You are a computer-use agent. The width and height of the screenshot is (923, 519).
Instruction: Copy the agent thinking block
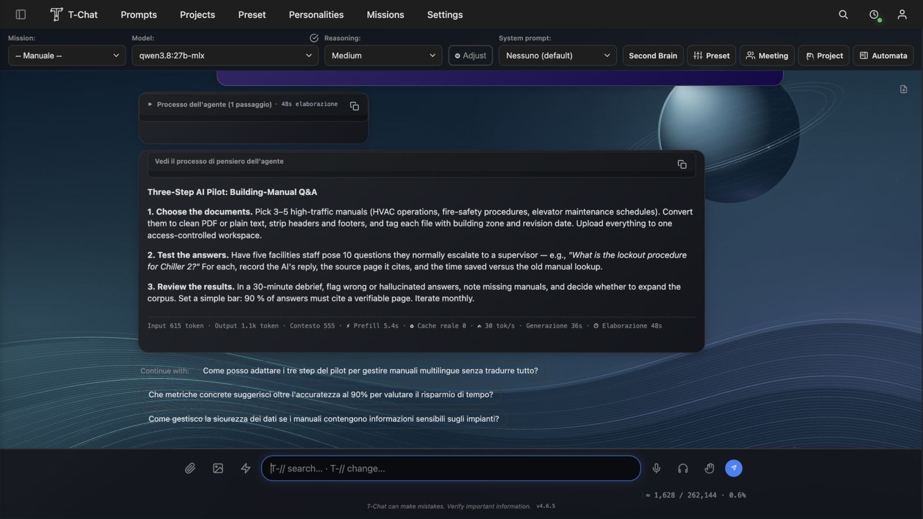tap(682, 164)
